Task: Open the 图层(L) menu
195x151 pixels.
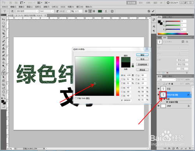Action: [x=29, y=7]
